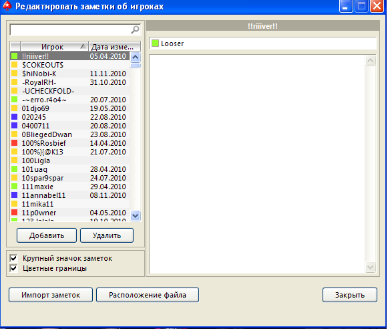Select player $hiNobi-K
Viewport: 392px width, 329px height.
pyautogui.click(x=69, y=74)
